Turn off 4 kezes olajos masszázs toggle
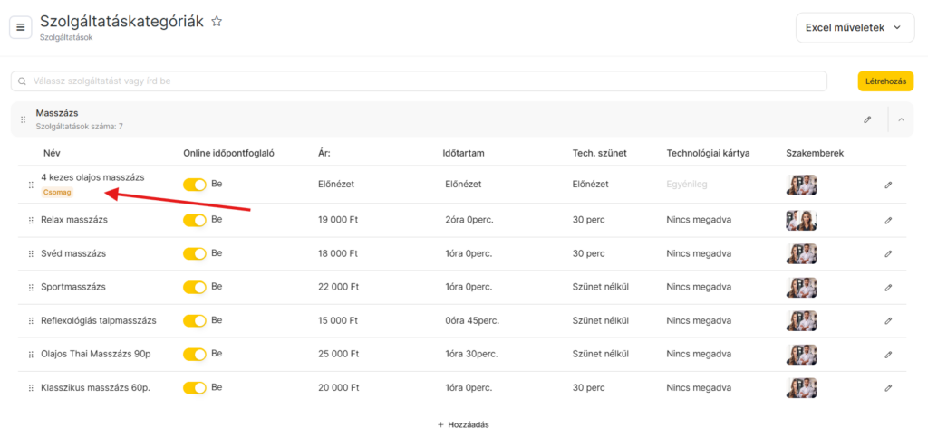Screen dimensions: 928x437 pyautogui.click(x=195, y=185)
